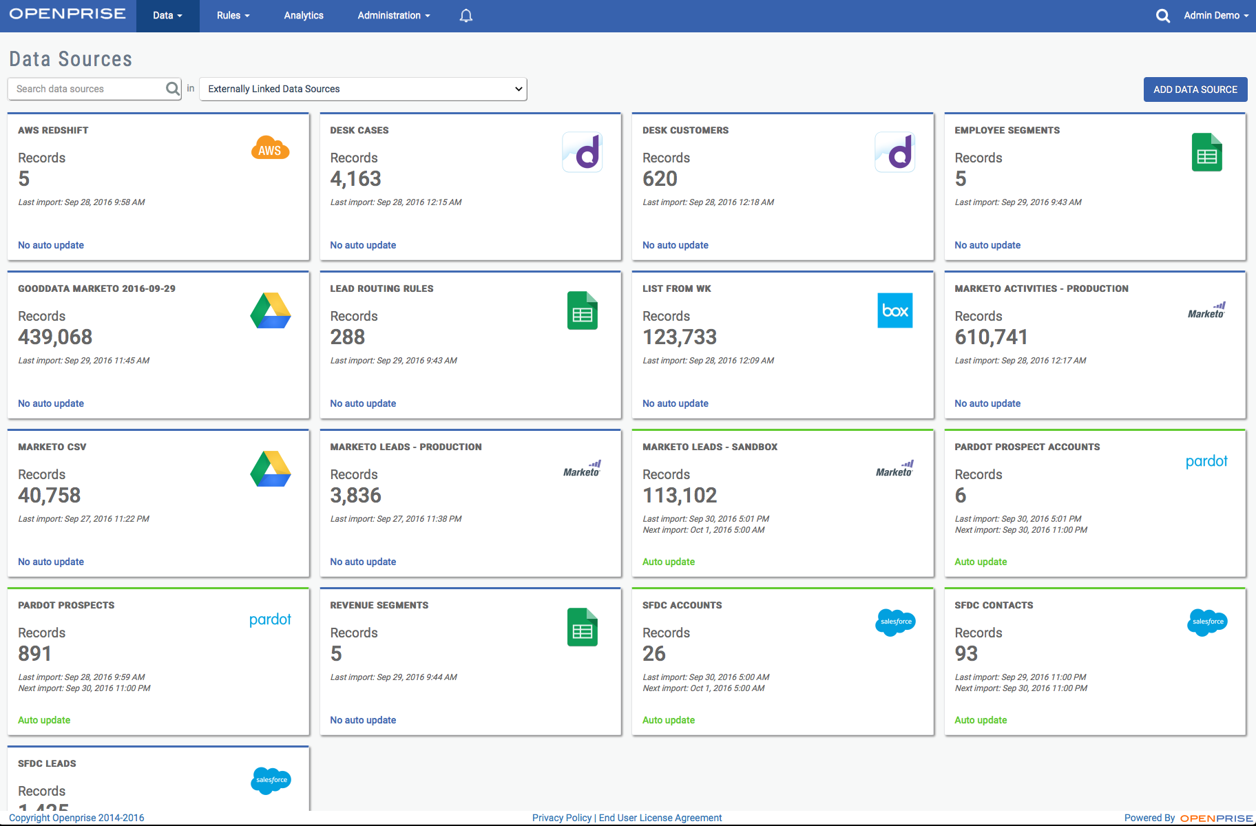The width and height of the screenshot is (1256, 826).
Task: Click the 610,741 record count
Action: (x=991, y=337)
